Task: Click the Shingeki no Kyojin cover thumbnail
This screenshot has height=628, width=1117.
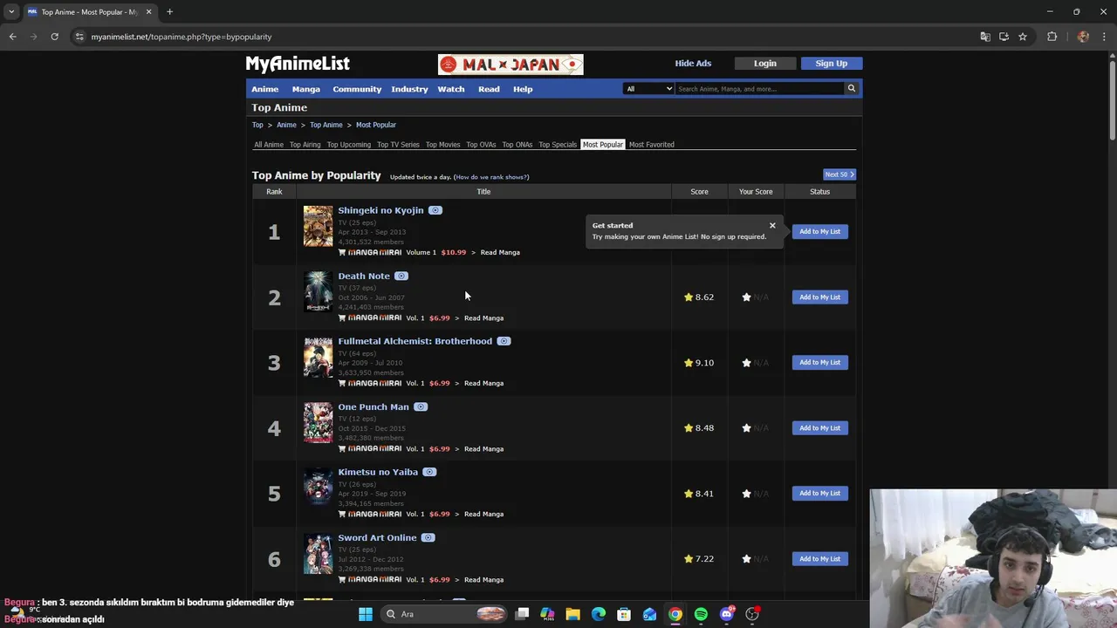Action: pos(318,226)
